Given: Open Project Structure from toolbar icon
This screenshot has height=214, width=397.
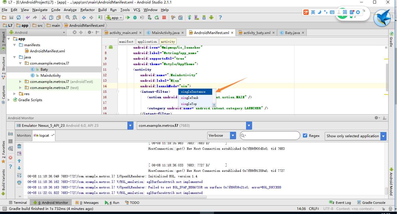Looking at the screenshot, I should [180, 17].
